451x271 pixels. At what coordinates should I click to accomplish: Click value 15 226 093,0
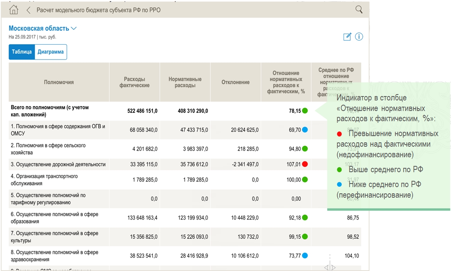(x=194, y=237)
